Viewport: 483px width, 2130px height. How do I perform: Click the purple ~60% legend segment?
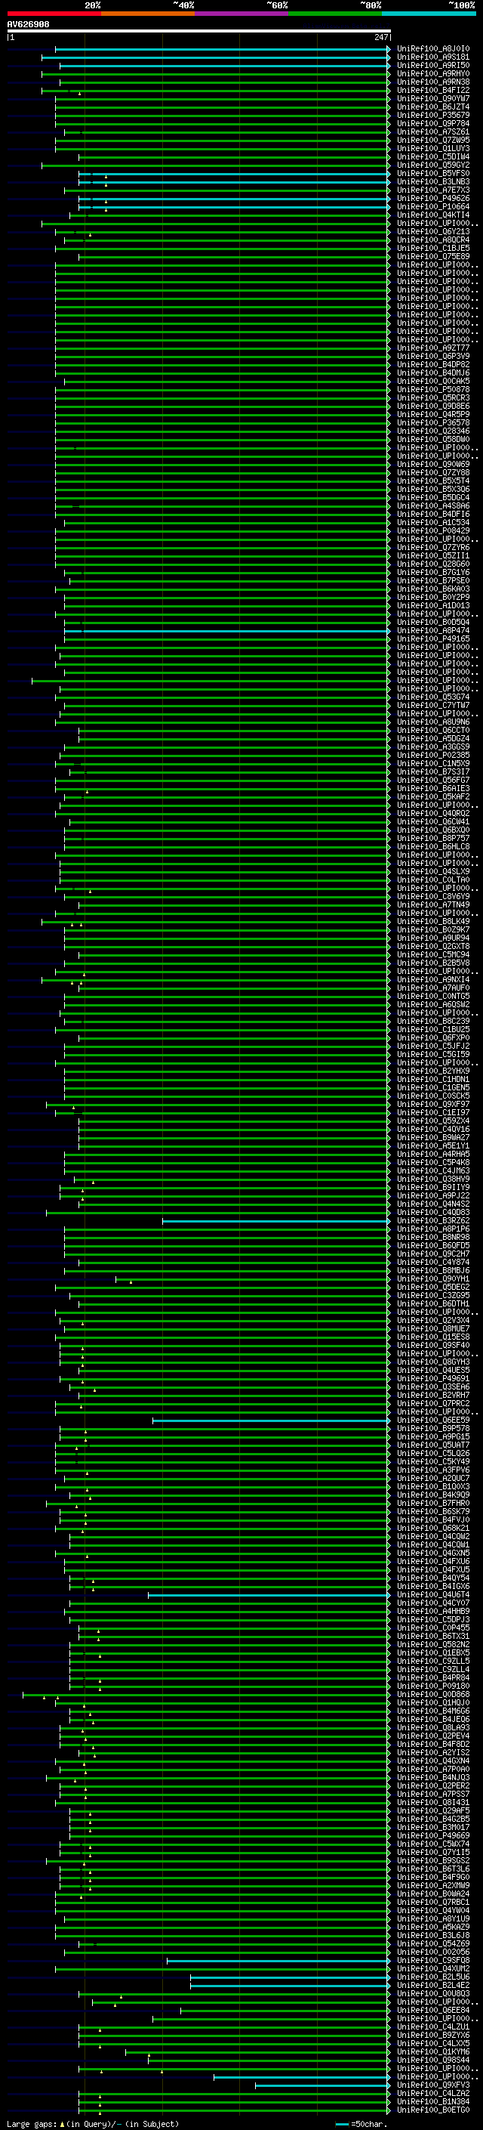tap(241, 14)
